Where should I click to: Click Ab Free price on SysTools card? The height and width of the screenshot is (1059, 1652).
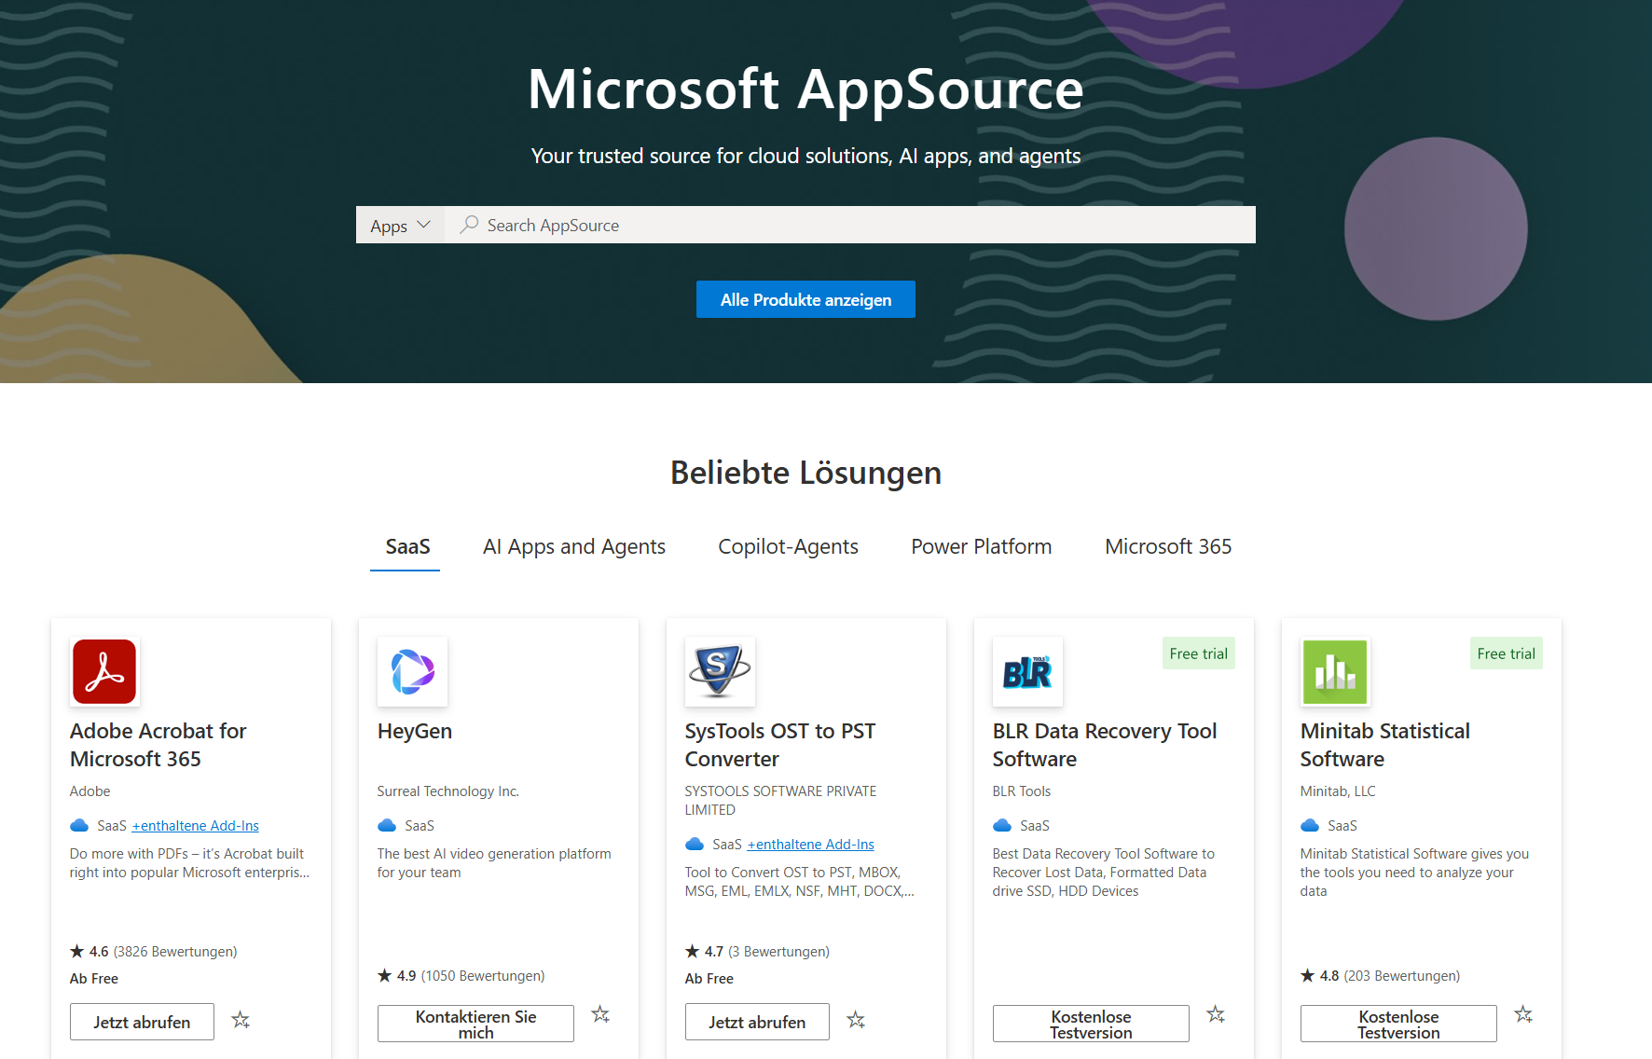(x=709, y=979)
